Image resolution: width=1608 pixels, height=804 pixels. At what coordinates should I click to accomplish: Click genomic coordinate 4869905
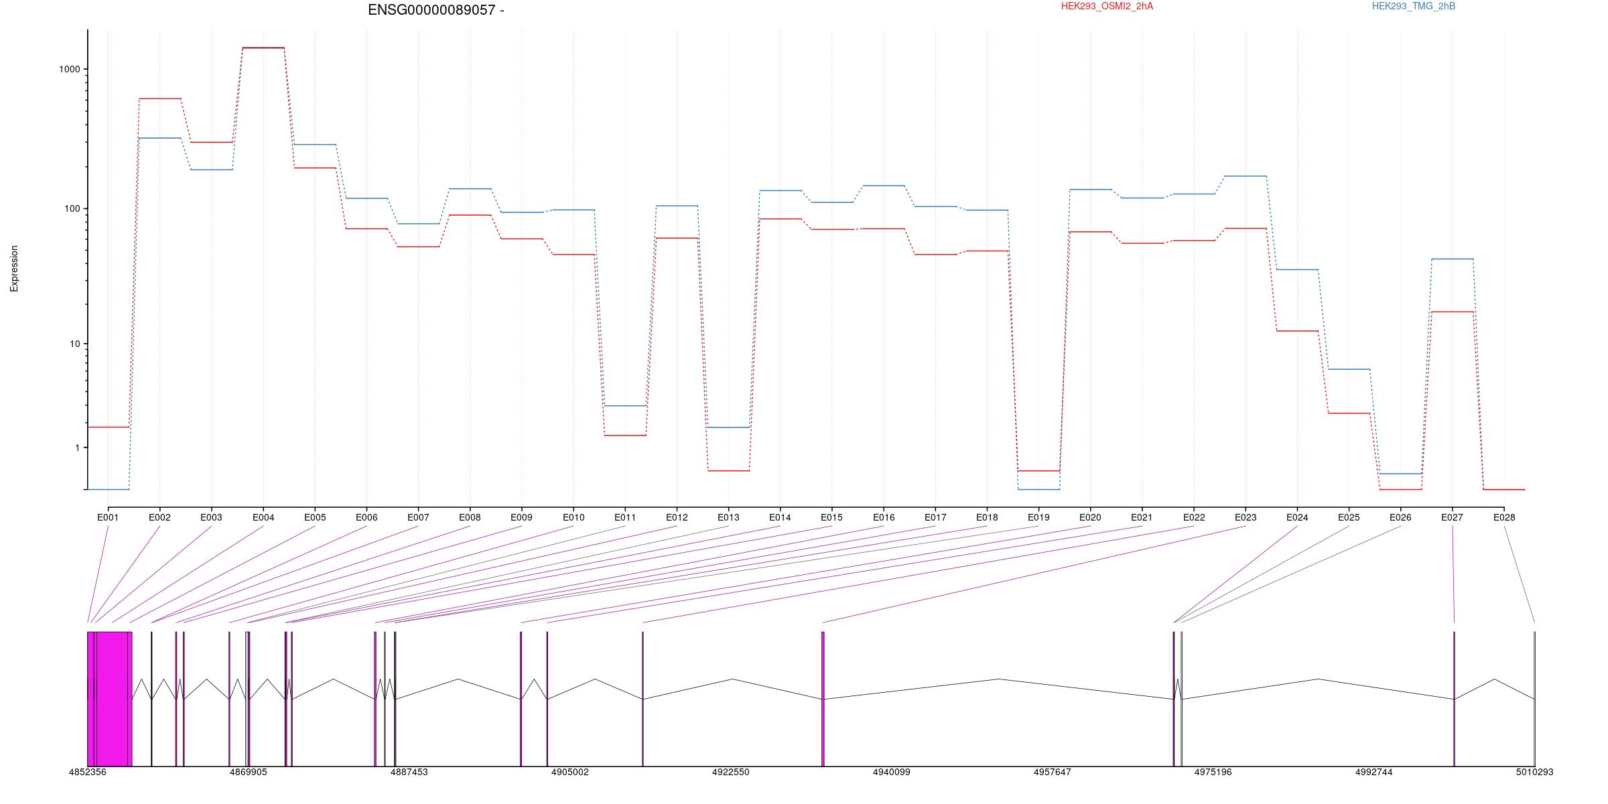coord(248,772)
